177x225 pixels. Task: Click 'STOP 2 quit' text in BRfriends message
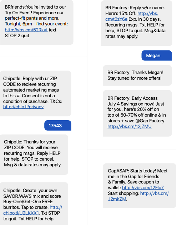pos(17,35)
